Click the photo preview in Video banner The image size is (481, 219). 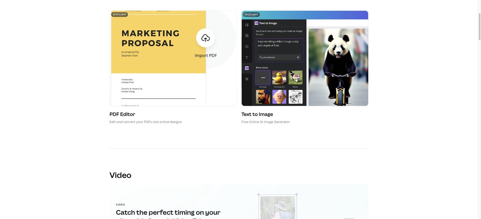[x=278, y=207]
